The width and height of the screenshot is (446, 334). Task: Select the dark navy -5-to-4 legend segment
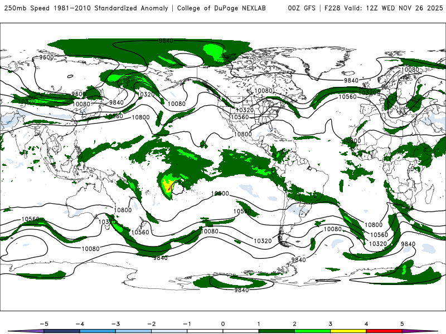click(x=62, y=331)
